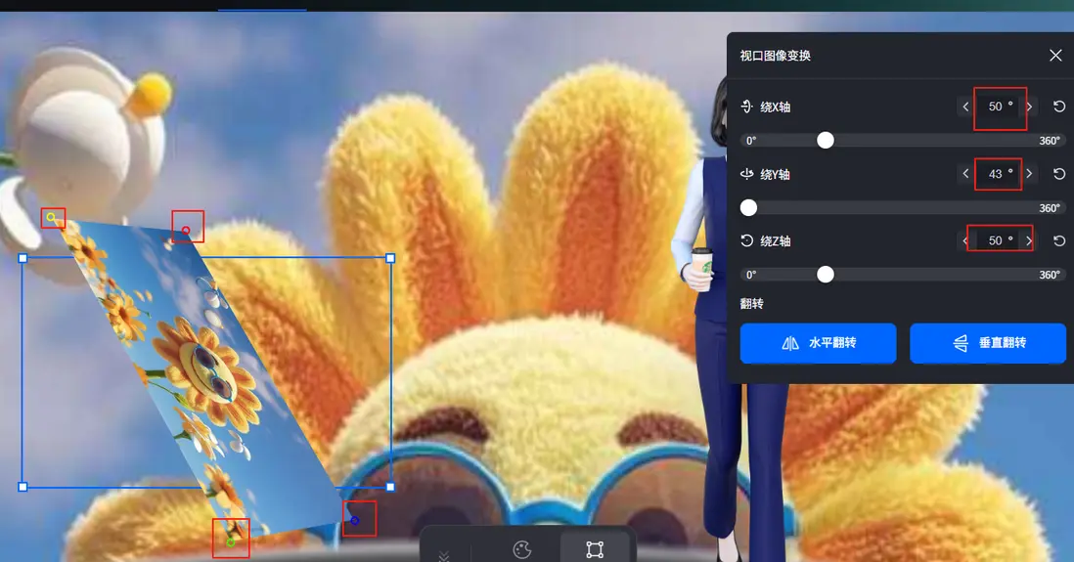This screenshot has height=562, width=1074.
Task: Click the top-right bounding box handle
Action: (390, 258)
